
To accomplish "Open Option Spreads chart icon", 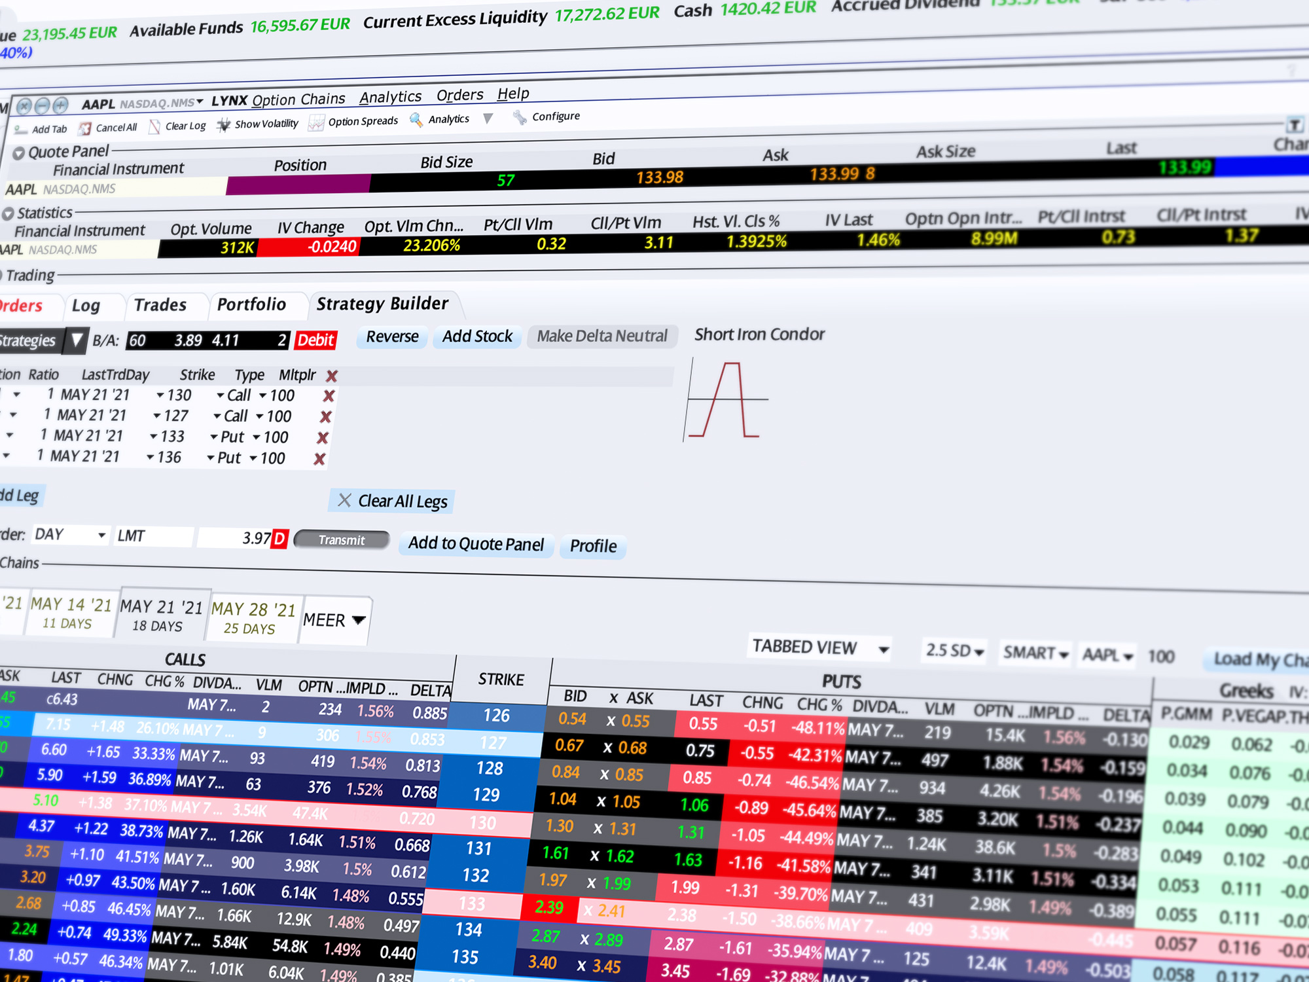I will point(316,122).
